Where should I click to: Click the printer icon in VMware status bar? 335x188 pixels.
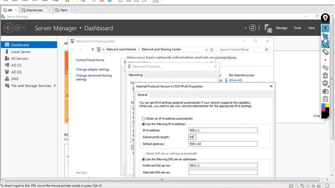point(308,186)
